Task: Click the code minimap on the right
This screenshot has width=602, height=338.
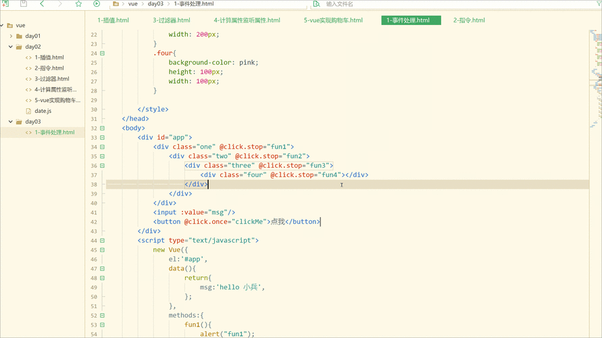Action: click(x=595, y=78)
